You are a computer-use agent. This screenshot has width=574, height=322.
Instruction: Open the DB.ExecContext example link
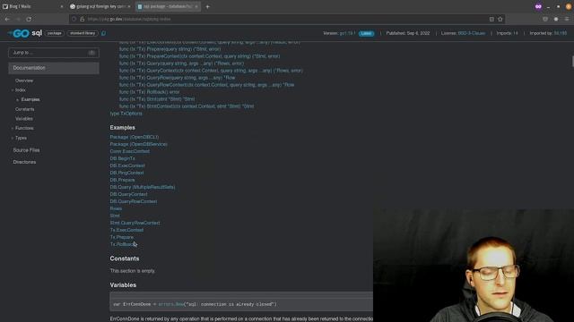coord(127,165)
